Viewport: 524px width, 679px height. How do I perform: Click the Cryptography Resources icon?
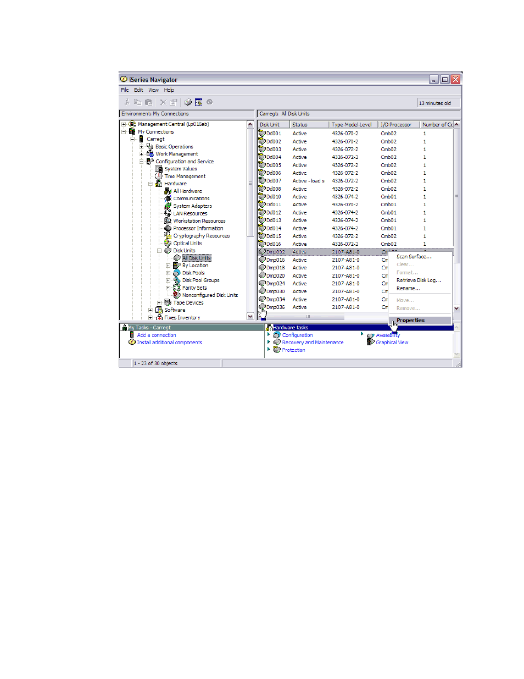click(x=168, y=236)
